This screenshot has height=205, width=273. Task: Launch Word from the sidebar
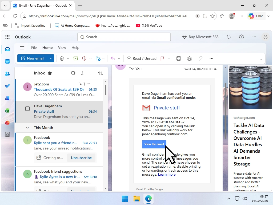[7, 98]
